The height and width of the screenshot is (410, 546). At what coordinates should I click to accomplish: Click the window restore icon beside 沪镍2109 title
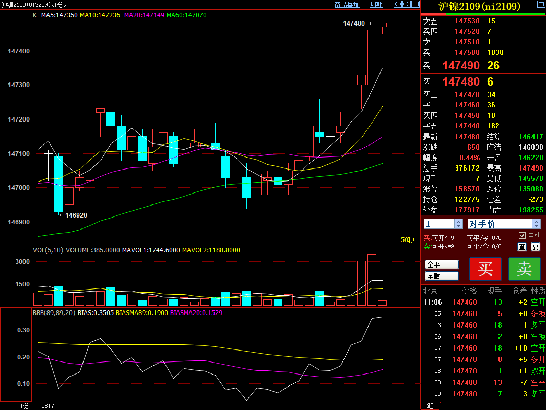[541, 5]
